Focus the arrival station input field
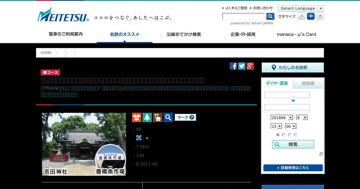360x189 pixels. 287,107
